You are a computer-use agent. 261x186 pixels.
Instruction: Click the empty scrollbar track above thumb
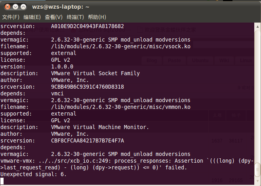pos(257,96)
